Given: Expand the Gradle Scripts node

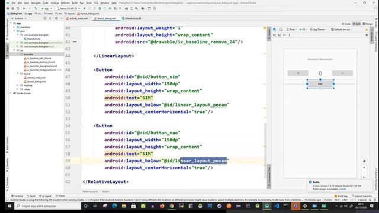Looking at the screenshot, I should click(11, 93).
